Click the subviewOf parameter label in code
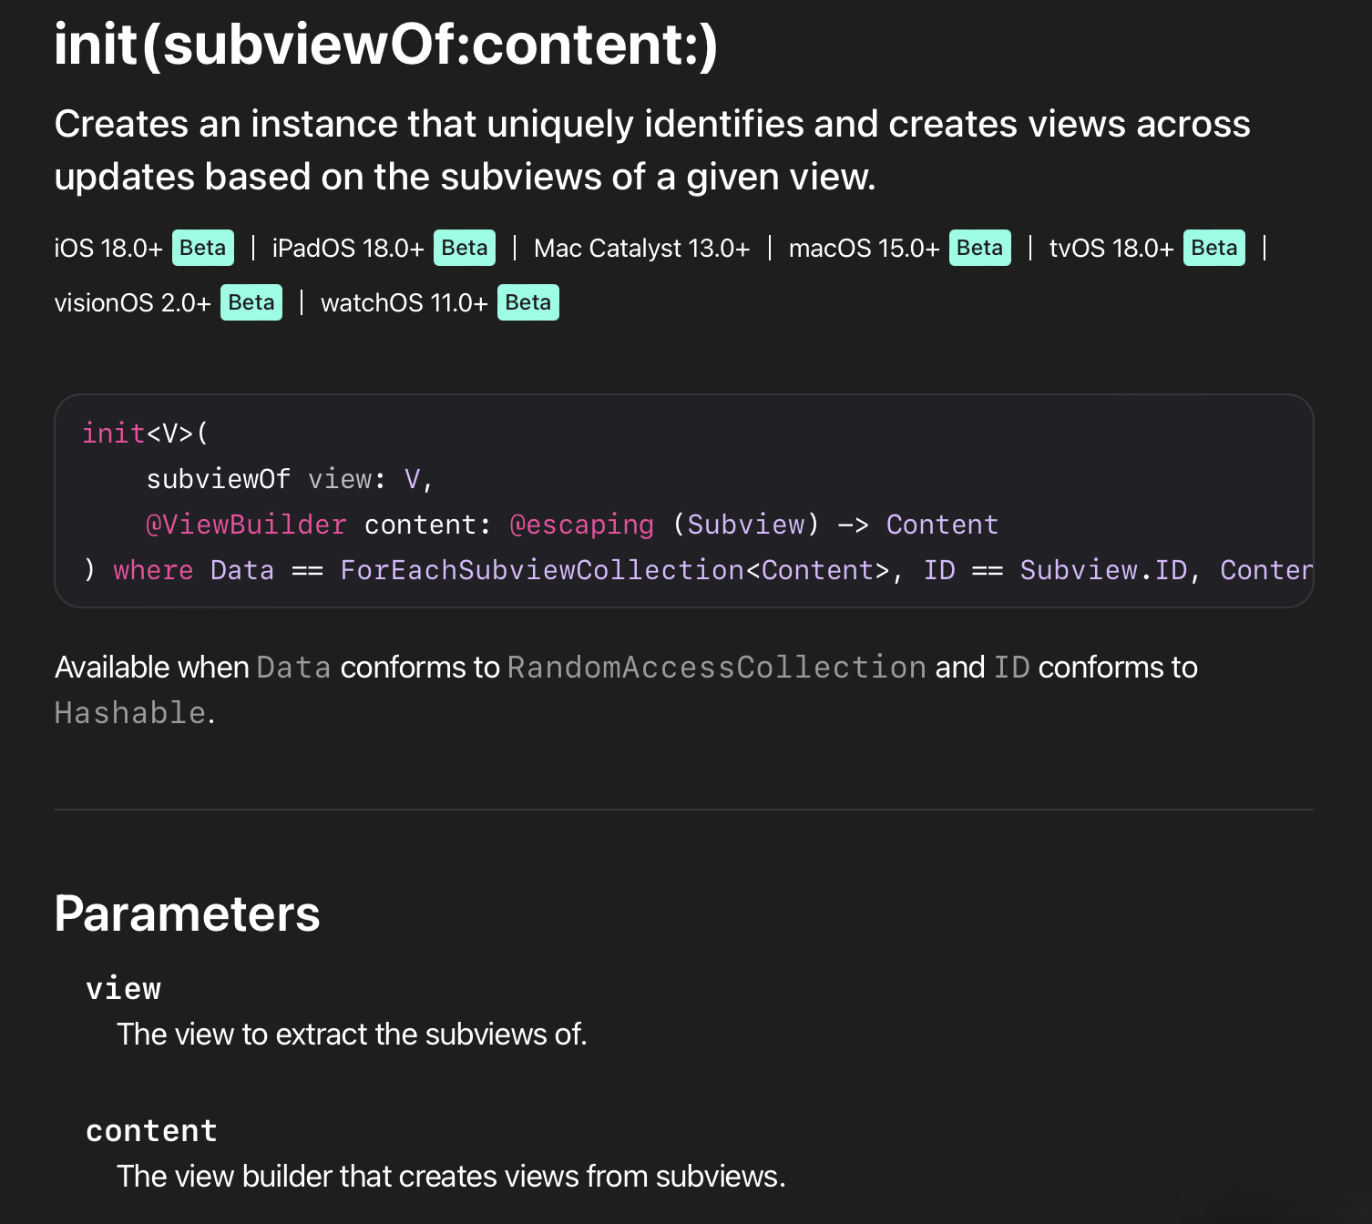Image resolution: width=1372 pixels, height=1224 pixels. coord(219,479)
